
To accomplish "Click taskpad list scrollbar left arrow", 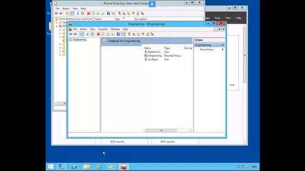I will tap(145, 130).
